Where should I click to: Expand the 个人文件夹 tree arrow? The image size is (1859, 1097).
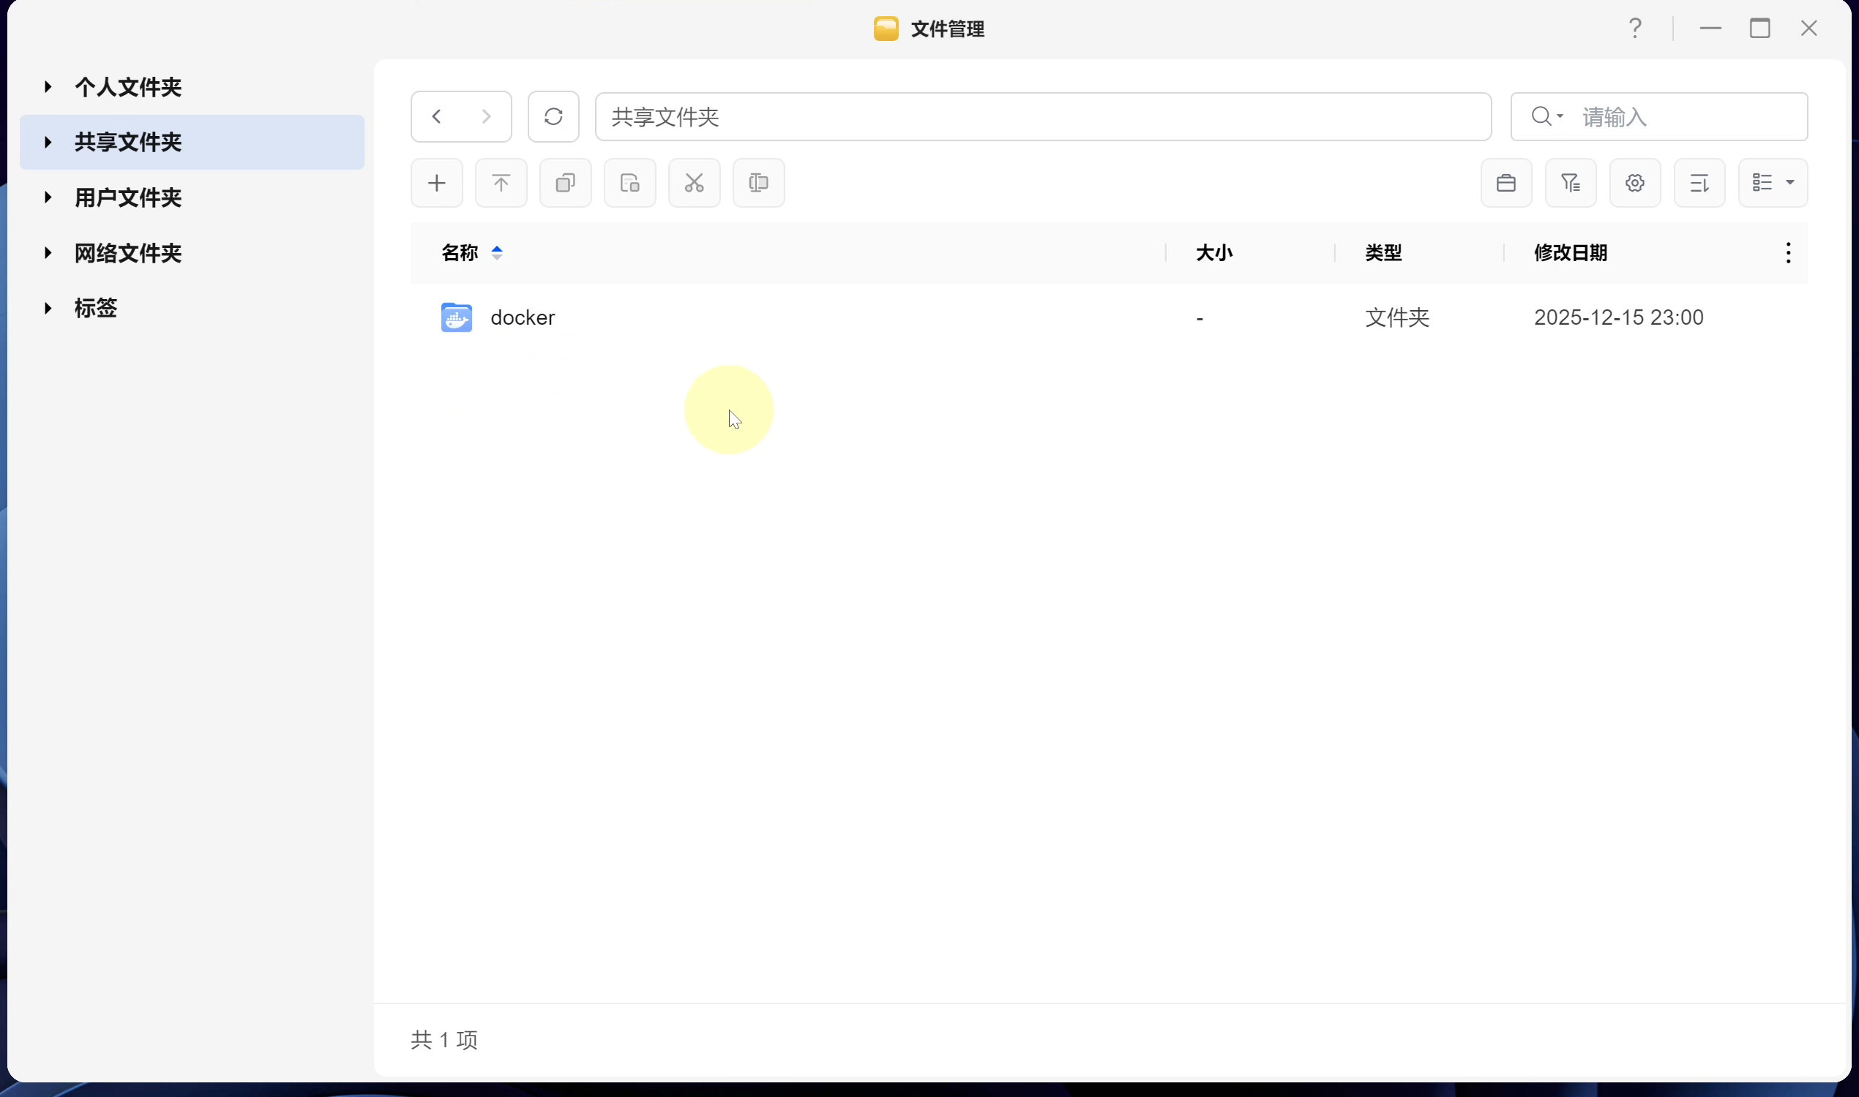pos(48,87)
